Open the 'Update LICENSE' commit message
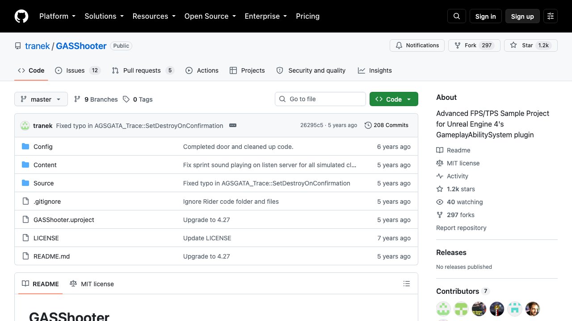The image size is (572, 321). point(207,238)
